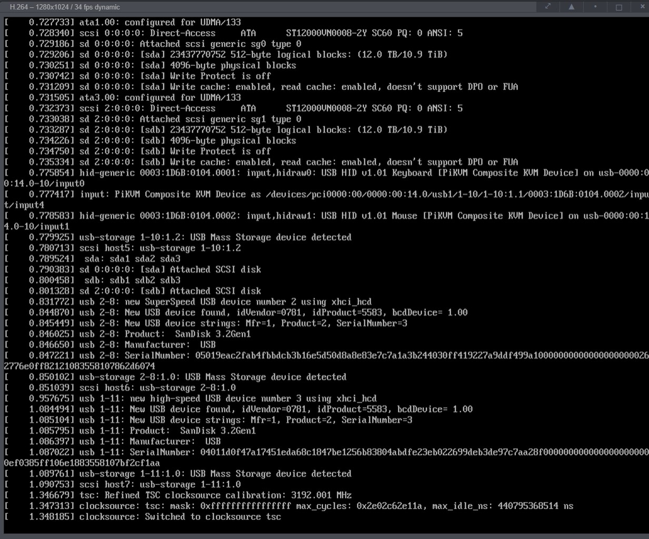Toggle the triangle control in the titlebar

[x=571, y=7]
